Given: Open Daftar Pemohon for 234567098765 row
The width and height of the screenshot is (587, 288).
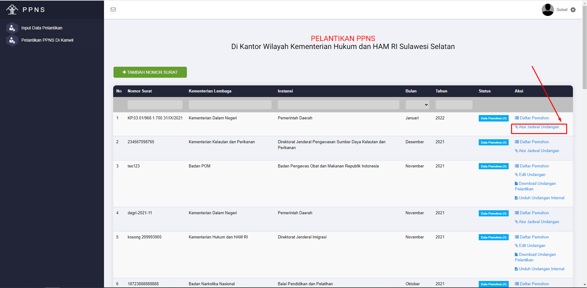Looking at the screenshot, I should [532, 142].
